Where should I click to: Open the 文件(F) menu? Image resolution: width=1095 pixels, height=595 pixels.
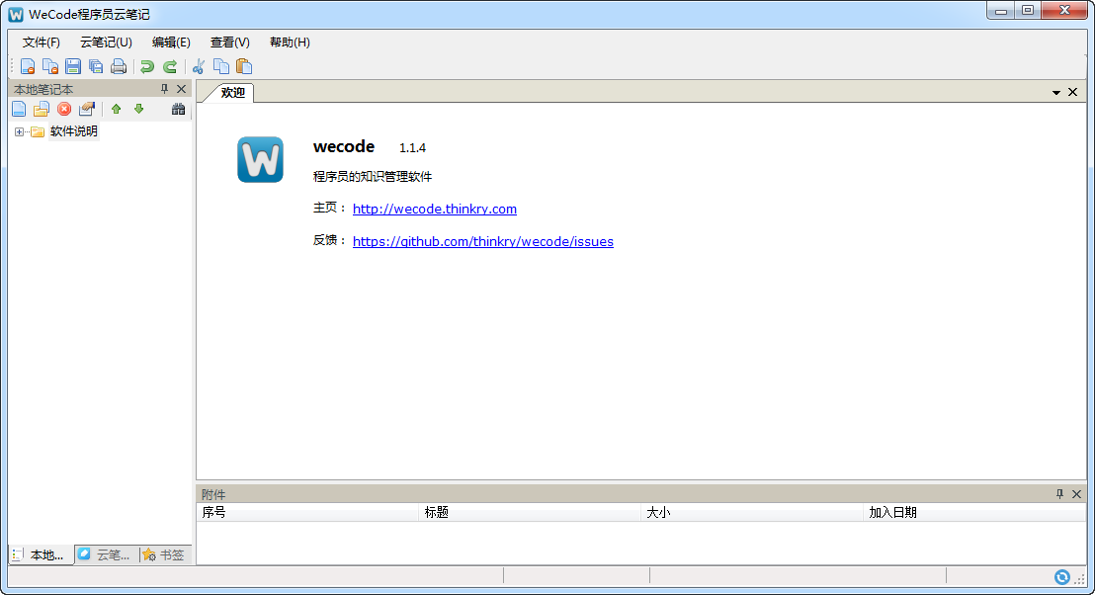[42, 42]
